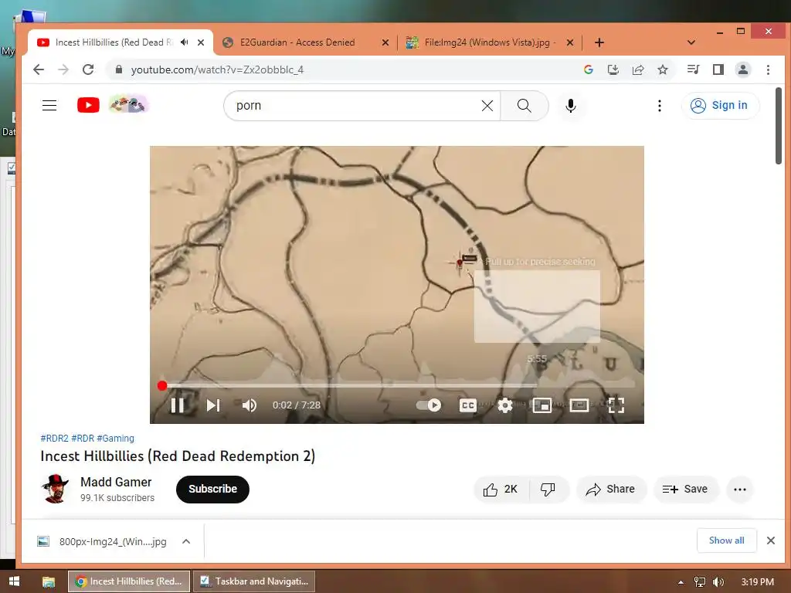The image size is (791, 593).
Task: Expand the tab search chevron
Action: [691, 42]
